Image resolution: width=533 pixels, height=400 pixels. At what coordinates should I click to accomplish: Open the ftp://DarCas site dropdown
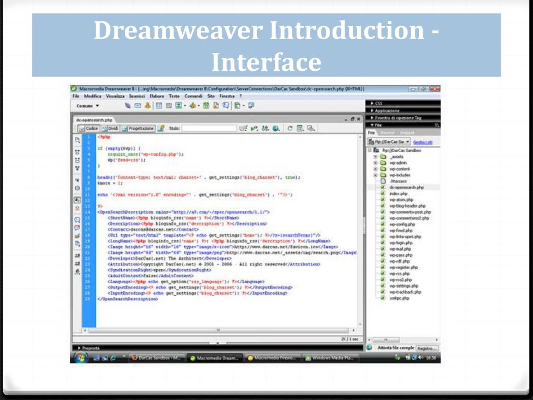(389, 142)
